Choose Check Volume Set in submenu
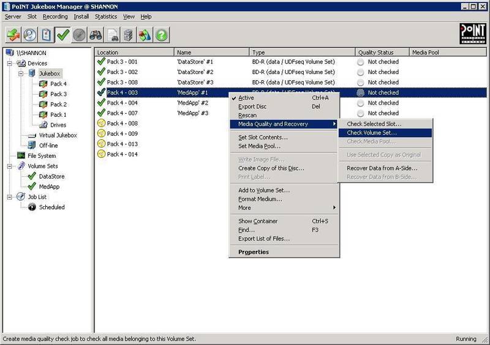This screenshot has width=490, height=345. (x=385, y=133)
